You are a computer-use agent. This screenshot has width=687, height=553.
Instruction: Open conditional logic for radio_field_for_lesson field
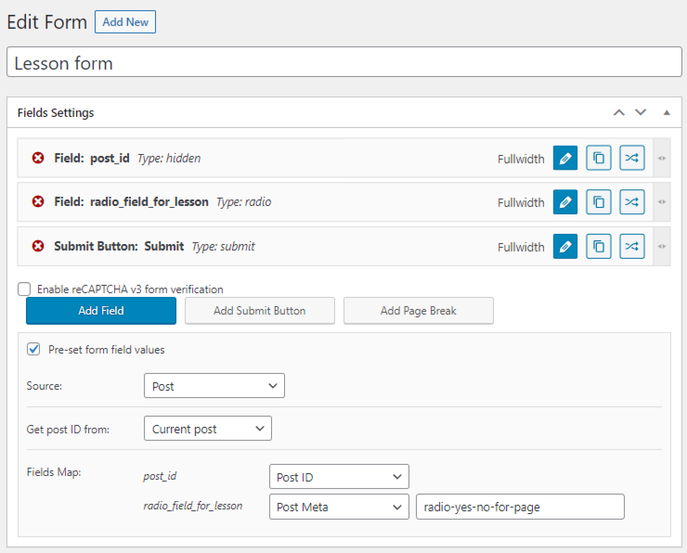click(x=632, y=202)
